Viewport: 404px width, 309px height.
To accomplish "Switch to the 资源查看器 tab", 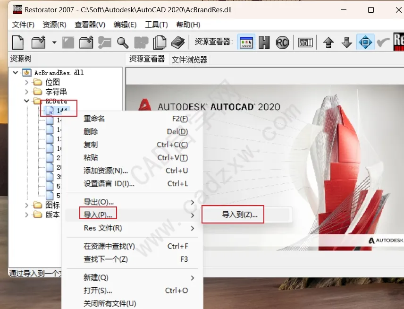I will pyautogui.click(x=147, y=59).
